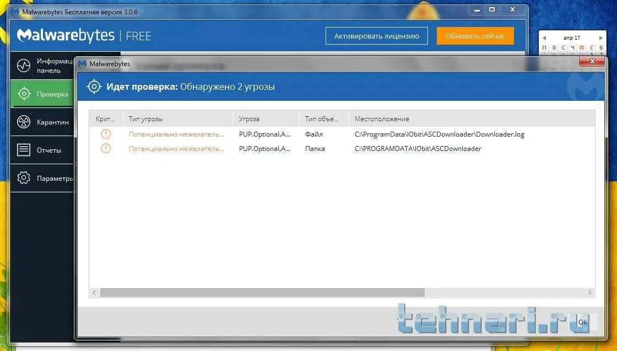Viewport: 617px width, 351px height.
Task: Confirm with the OK button in dialog
Action: pos(583,322)
